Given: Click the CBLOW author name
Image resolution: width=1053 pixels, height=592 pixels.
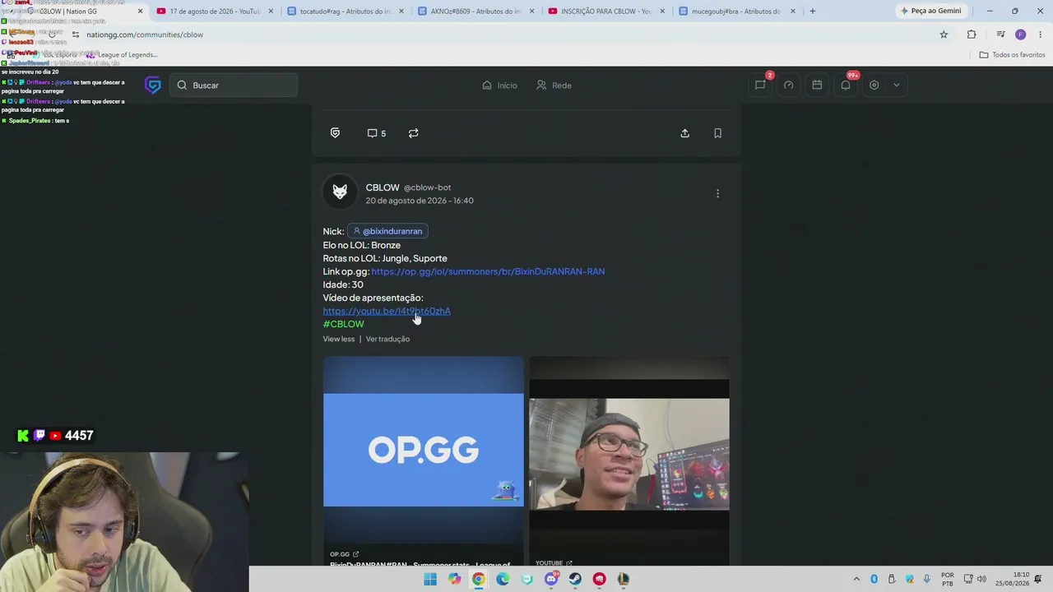Looking at the screenshot, I should tap(383, 187).
